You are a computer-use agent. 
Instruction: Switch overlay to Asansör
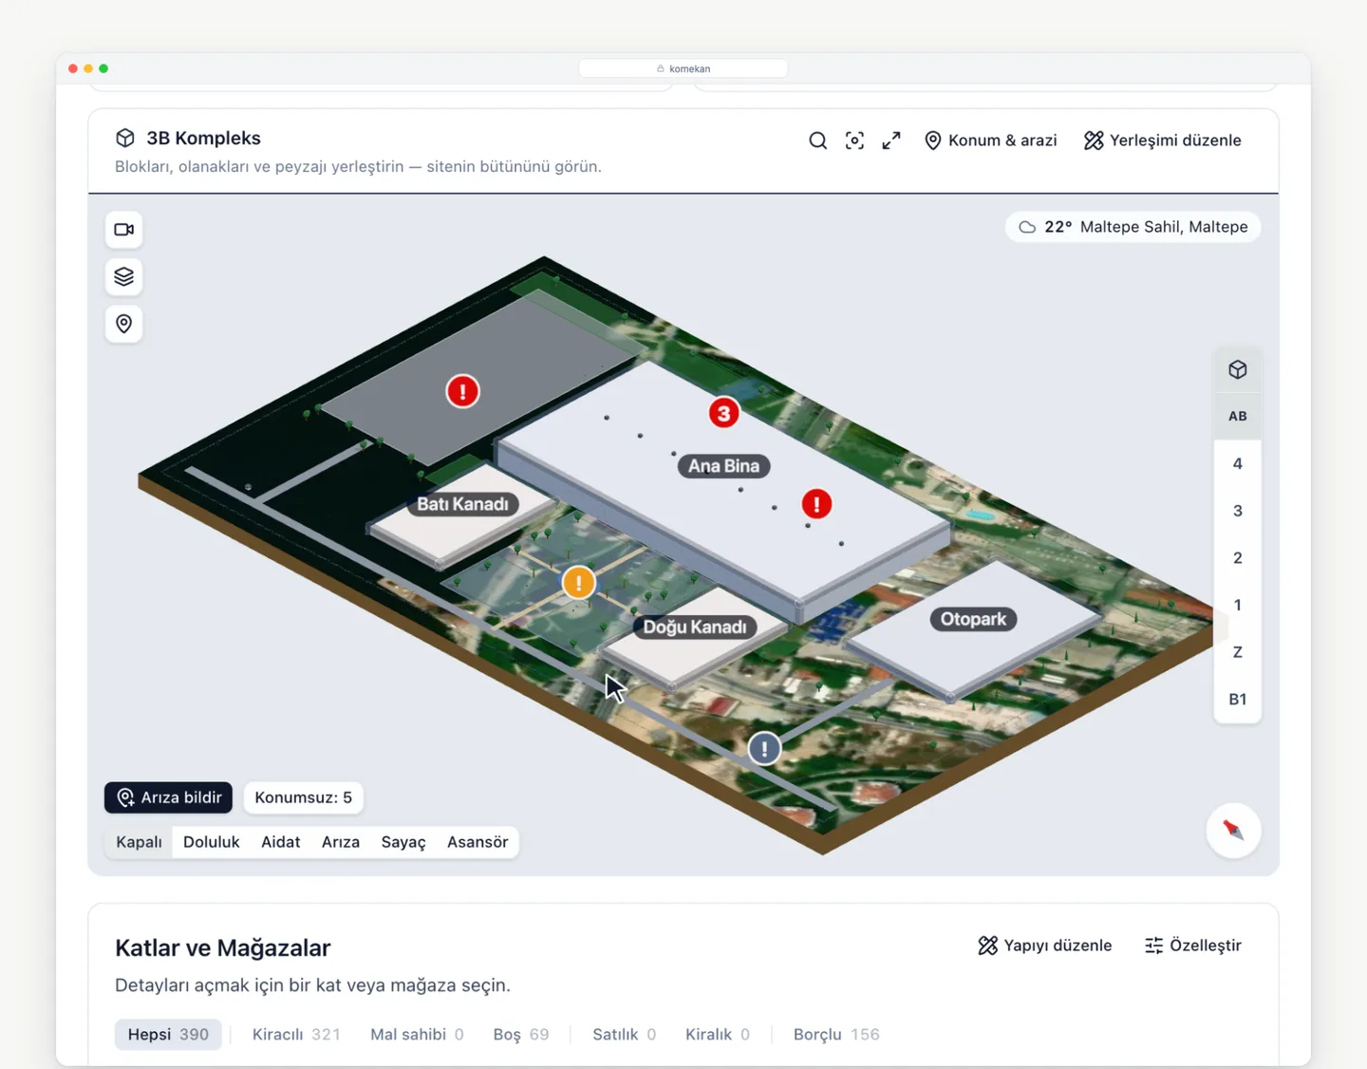pyautogui.click(x=478, y=842)
